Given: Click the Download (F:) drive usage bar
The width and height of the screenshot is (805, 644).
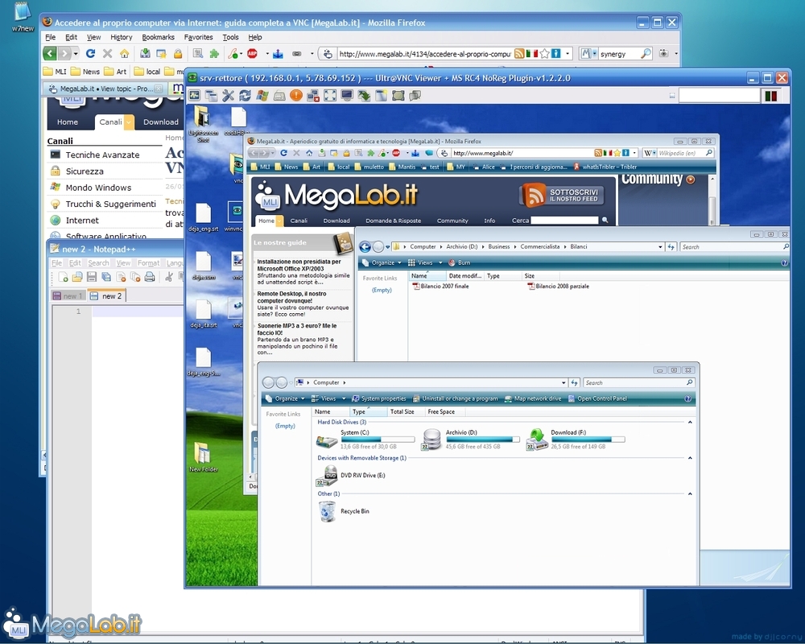Looking at the screenshot, I should (588, 440).
